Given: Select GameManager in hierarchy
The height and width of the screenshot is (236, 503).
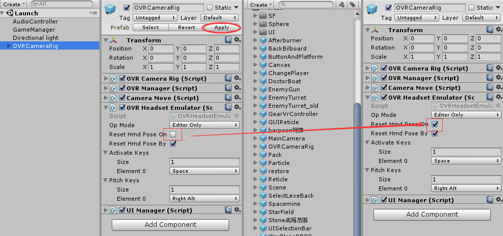Looking at the screenshot, I should point(34,30).
